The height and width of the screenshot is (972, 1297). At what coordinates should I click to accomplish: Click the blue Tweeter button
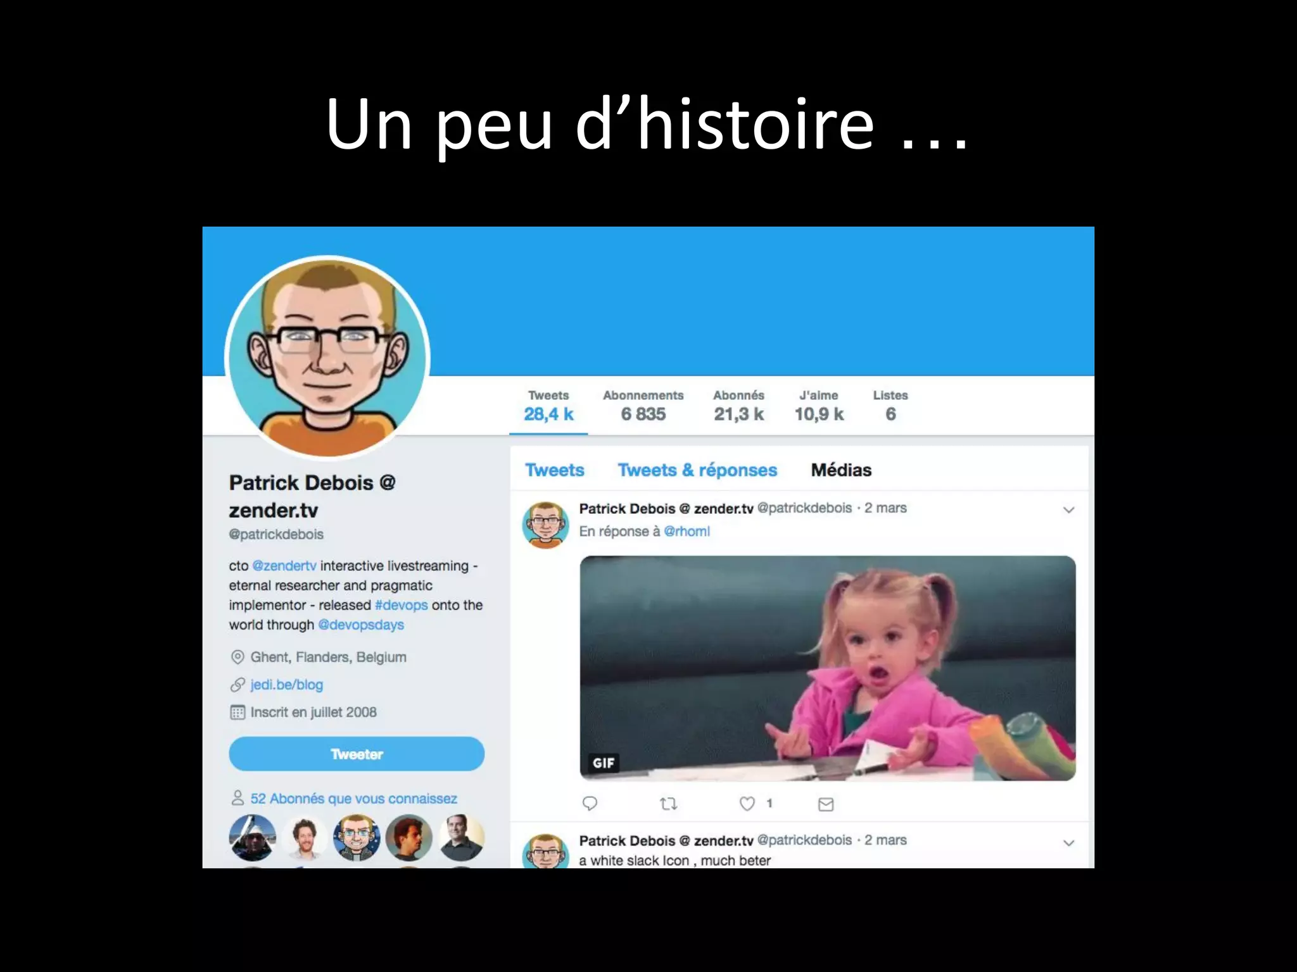click(357, 754)
